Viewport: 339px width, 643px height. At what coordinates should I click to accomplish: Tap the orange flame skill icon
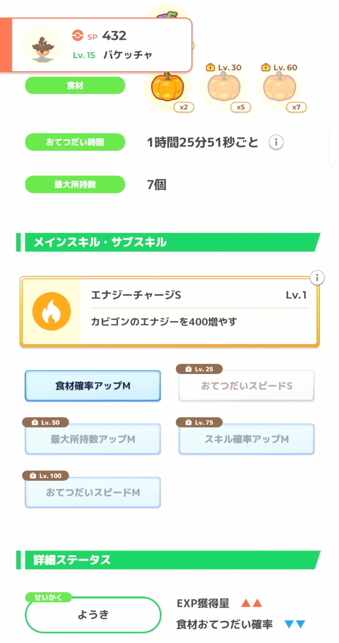pyautogui.click(x=51, y=311)
